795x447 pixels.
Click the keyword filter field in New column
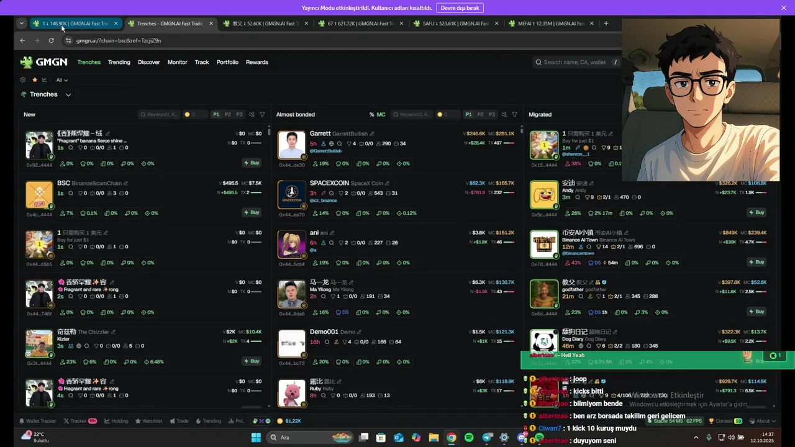tap(160, 114)
